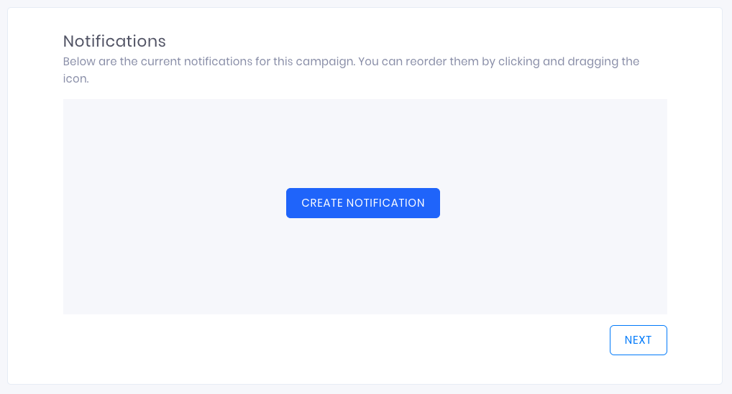Click the Create Notification button

[x=362, y=203]
